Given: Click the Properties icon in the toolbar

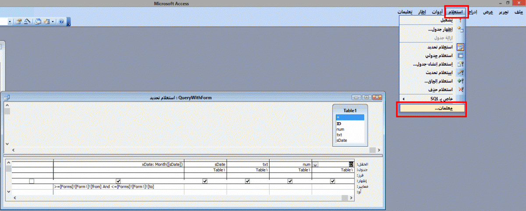Looking at the screenshot, I should 19,21.
